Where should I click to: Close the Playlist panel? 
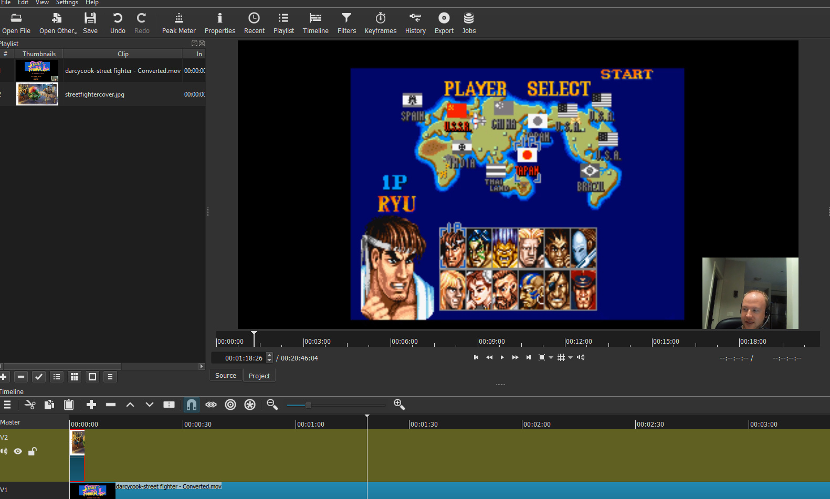tap(202, 44)
